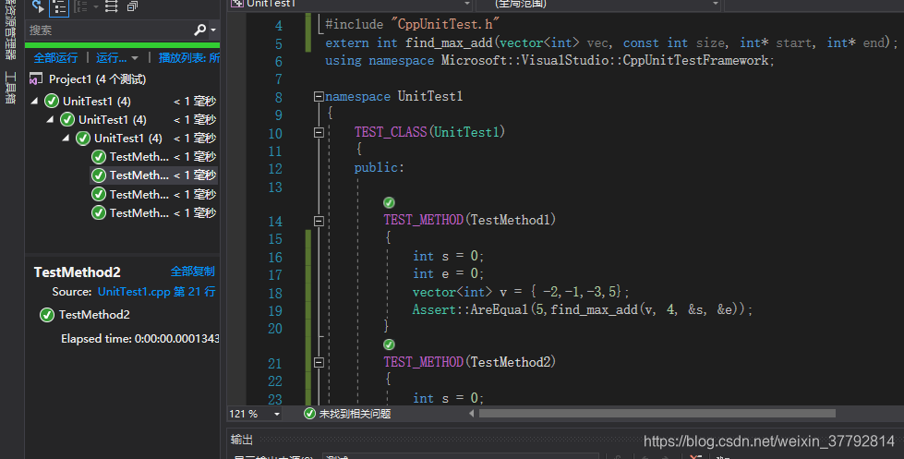Click the find_max_add text on line 5
904x459 pixels.
click(449, 42)
